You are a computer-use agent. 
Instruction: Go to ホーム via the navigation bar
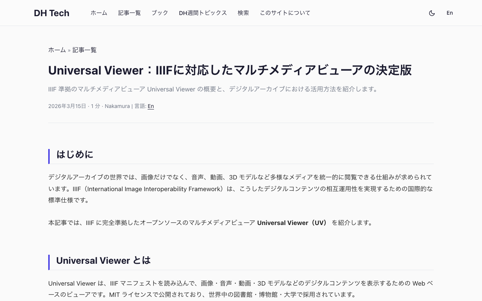tap(99, 13)
